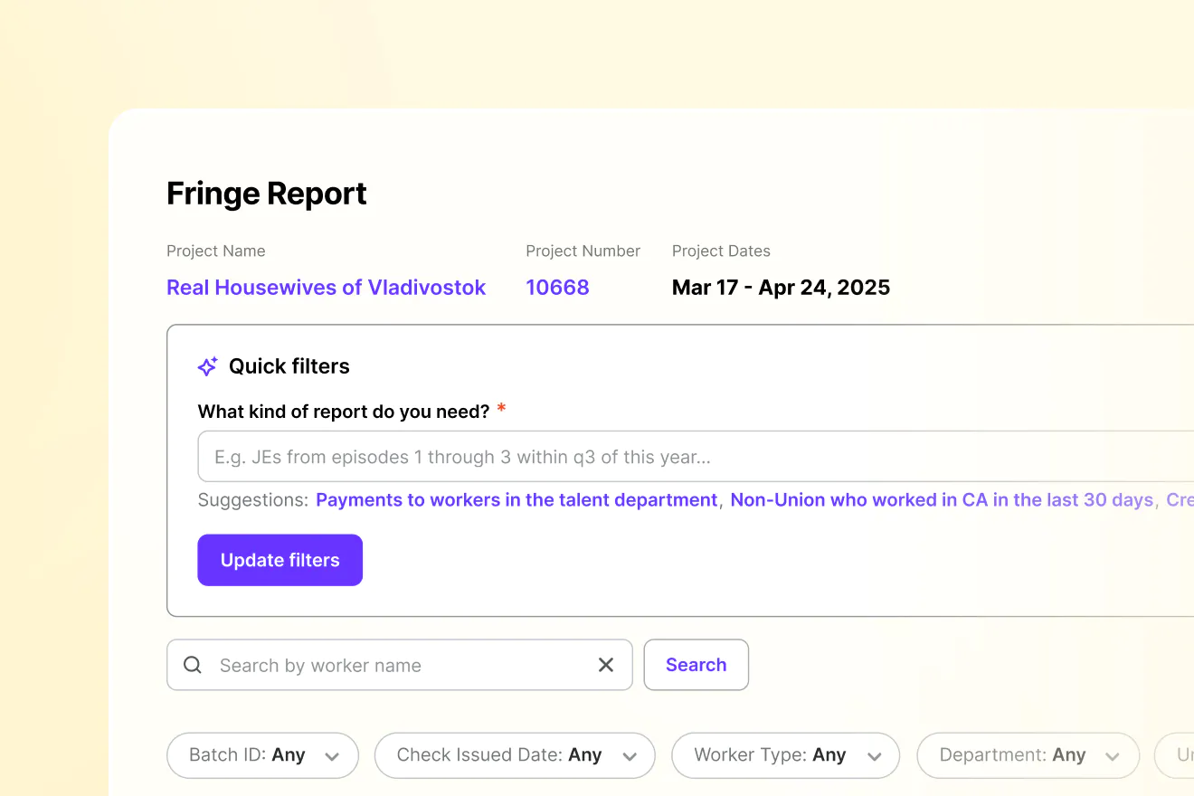Open the Batch ID filter dropdown
The height and width of the screenshot is (796, 1194).
pos(262,755)
